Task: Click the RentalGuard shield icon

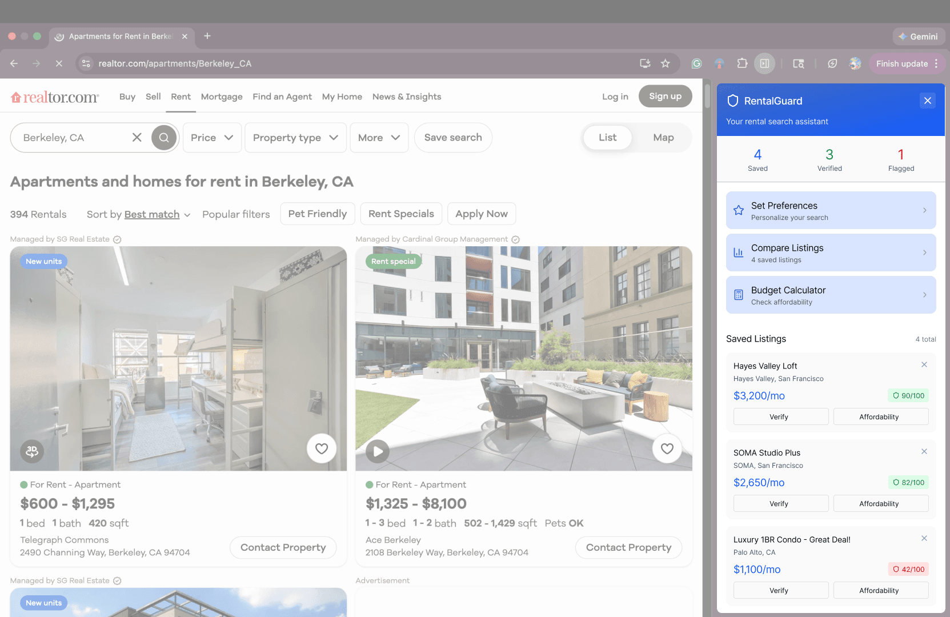Action: pyautogui.click(x=733, y=101)
